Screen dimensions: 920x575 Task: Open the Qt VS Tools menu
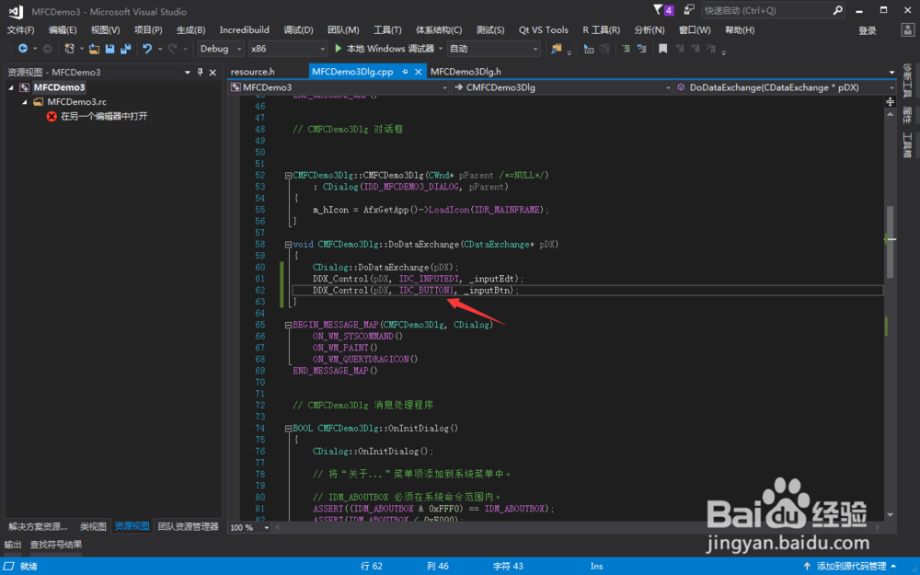(x=544, y=30)
